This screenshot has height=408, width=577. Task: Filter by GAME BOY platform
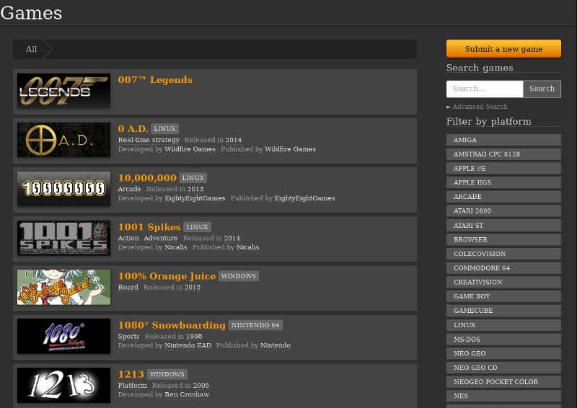[x=503, y=296]
